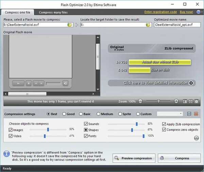Toggle the Images checkbox

click(x=11, y=130)
